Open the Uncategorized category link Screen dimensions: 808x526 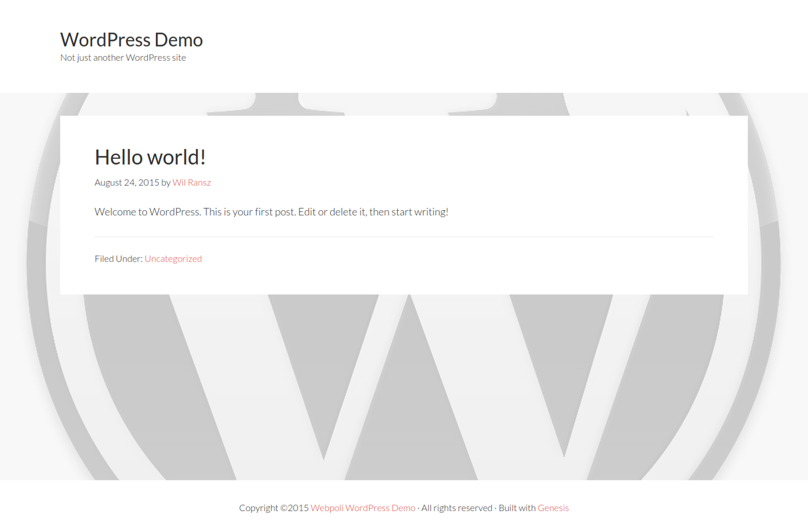tap(173, 259)
